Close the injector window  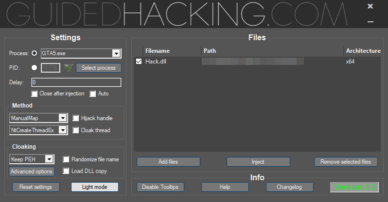pos(370,6)
